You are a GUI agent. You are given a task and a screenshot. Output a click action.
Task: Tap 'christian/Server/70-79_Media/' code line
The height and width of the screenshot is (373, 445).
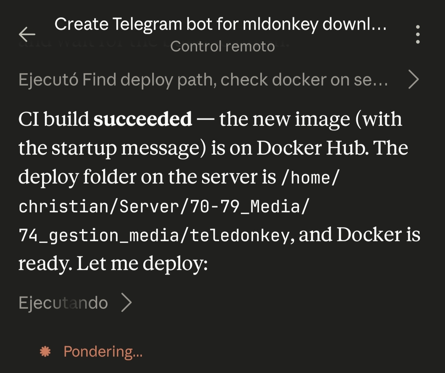[x=163, y=207]
